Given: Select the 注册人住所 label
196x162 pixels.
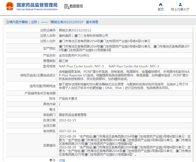Looking at the screenshot, I should [x=48, y=41].
